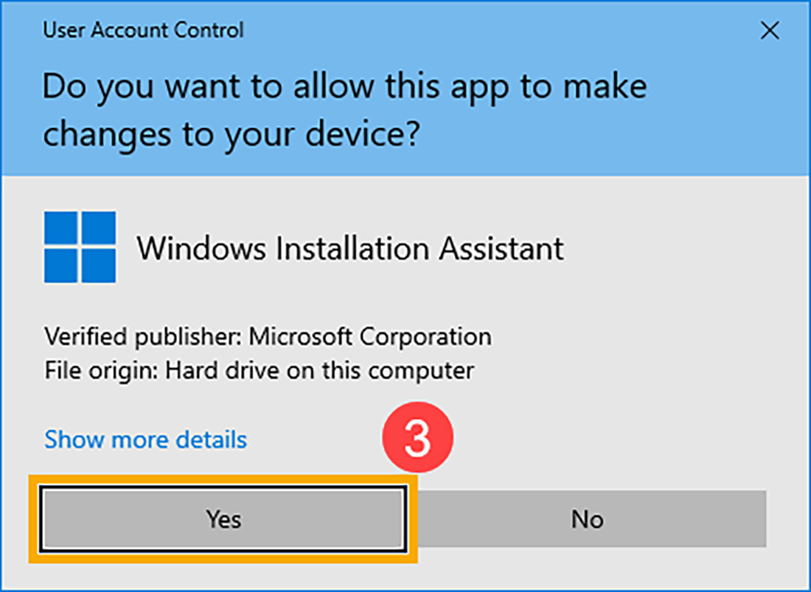811x592 pixels.
Task: Click the X close icon
Action: (x=770, y=31)
